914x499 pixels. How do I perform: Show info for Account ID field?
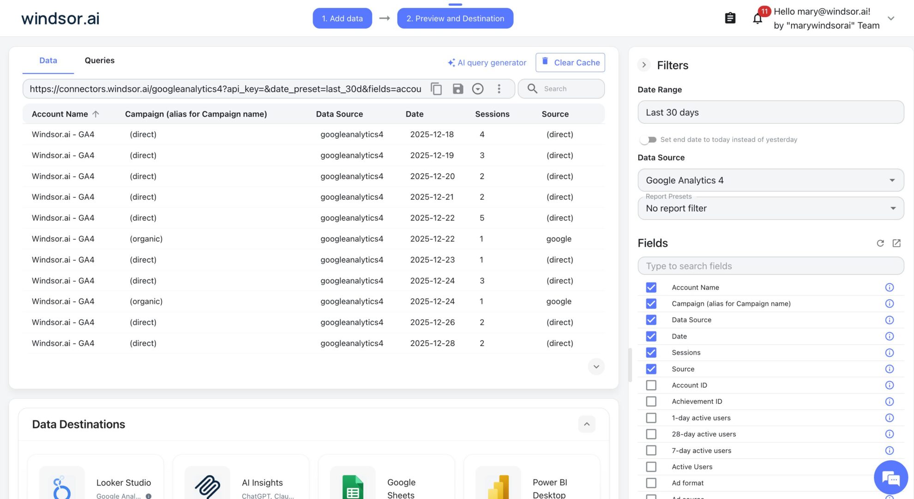point(890,385)
